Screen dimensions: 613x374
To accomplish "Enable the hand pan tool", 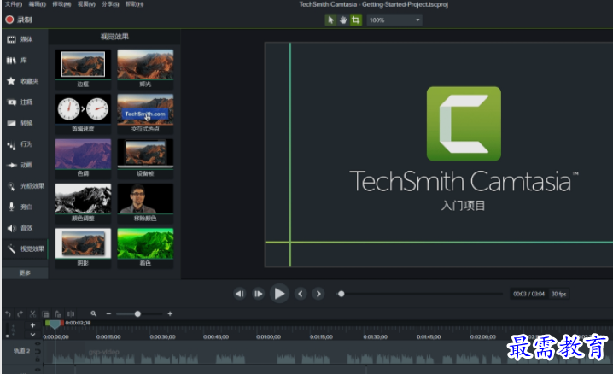I will point(343,20).
